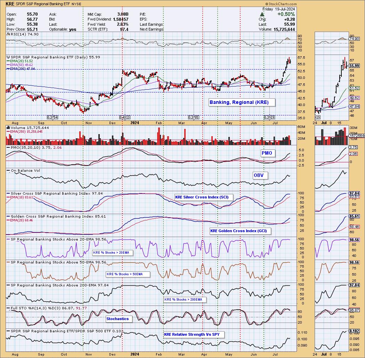Click the +0.50% percent change value
This screenshot has height=358, width=365.
point(286,14)
